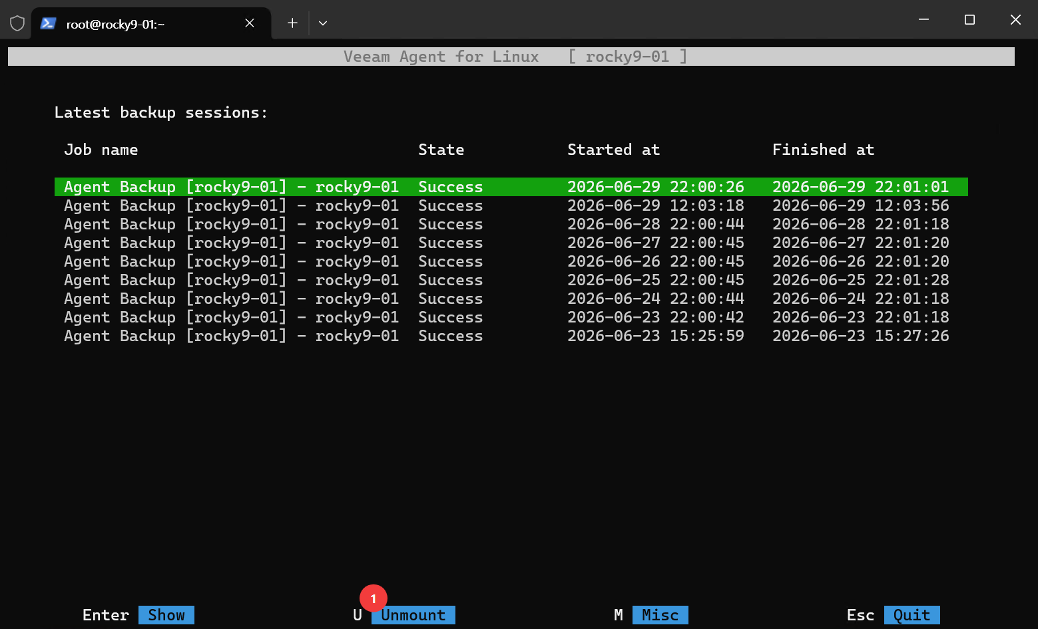Open a new terminal tab
1038x629 pixels.
[292, 23]
